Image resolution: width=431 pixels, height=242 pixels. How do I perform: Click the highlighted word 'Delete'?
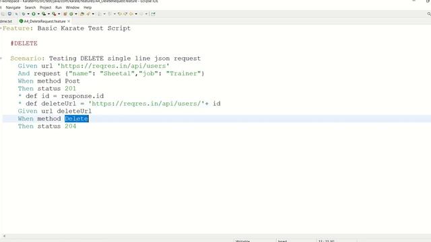(x=77, y=118)
